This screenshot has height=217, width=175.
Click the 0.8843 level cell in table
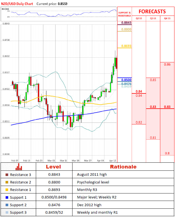click(x=54, y=174)
